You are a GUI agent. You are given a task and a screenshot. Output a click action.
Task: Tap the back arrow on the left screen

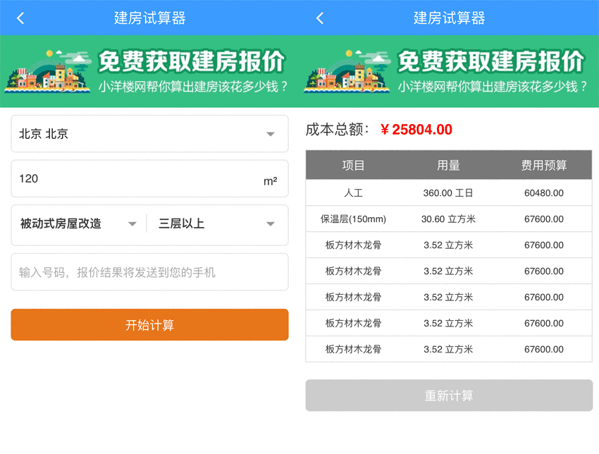[x=20, y=18]
